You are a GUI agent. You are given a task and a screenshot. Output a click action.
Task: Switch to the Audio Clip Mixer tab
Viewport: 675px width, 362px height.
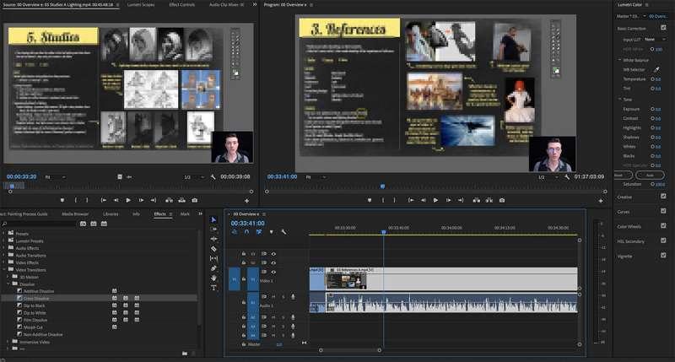(226, 5)
